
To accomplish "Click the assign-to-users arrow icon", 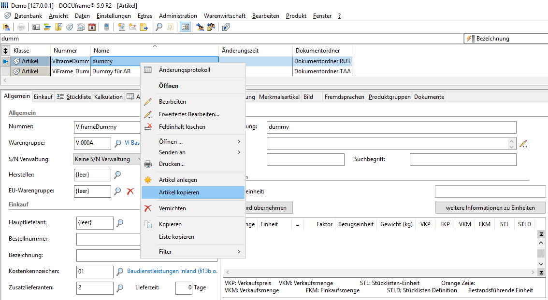I will point(200,27).
